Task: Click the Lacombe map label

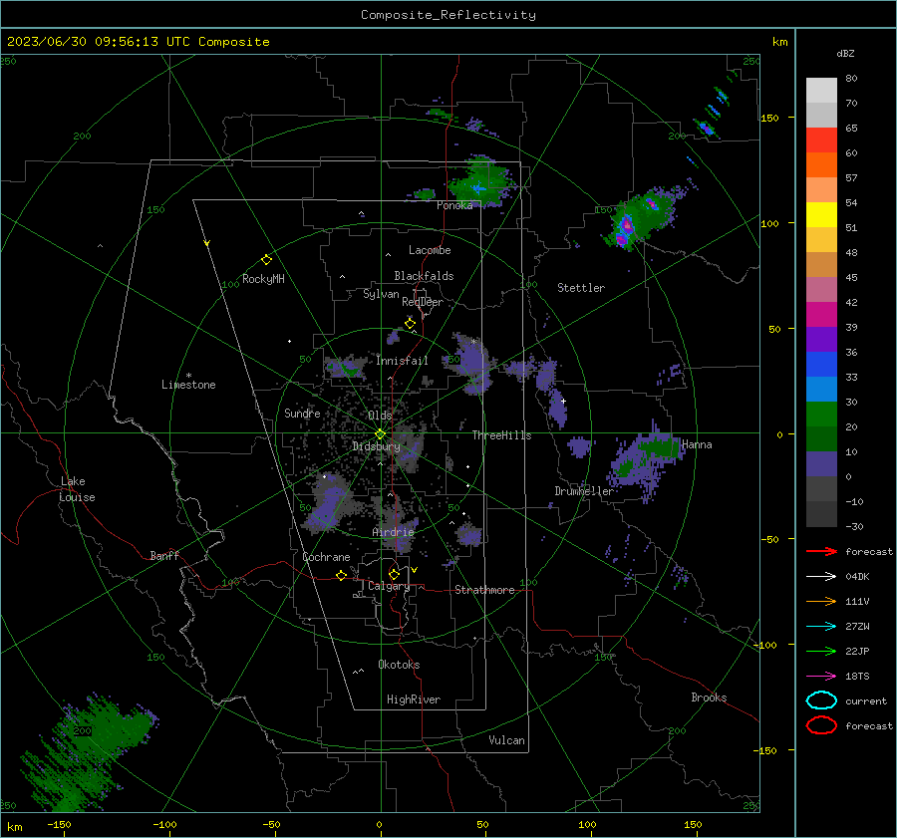Action: click(430, 250)
